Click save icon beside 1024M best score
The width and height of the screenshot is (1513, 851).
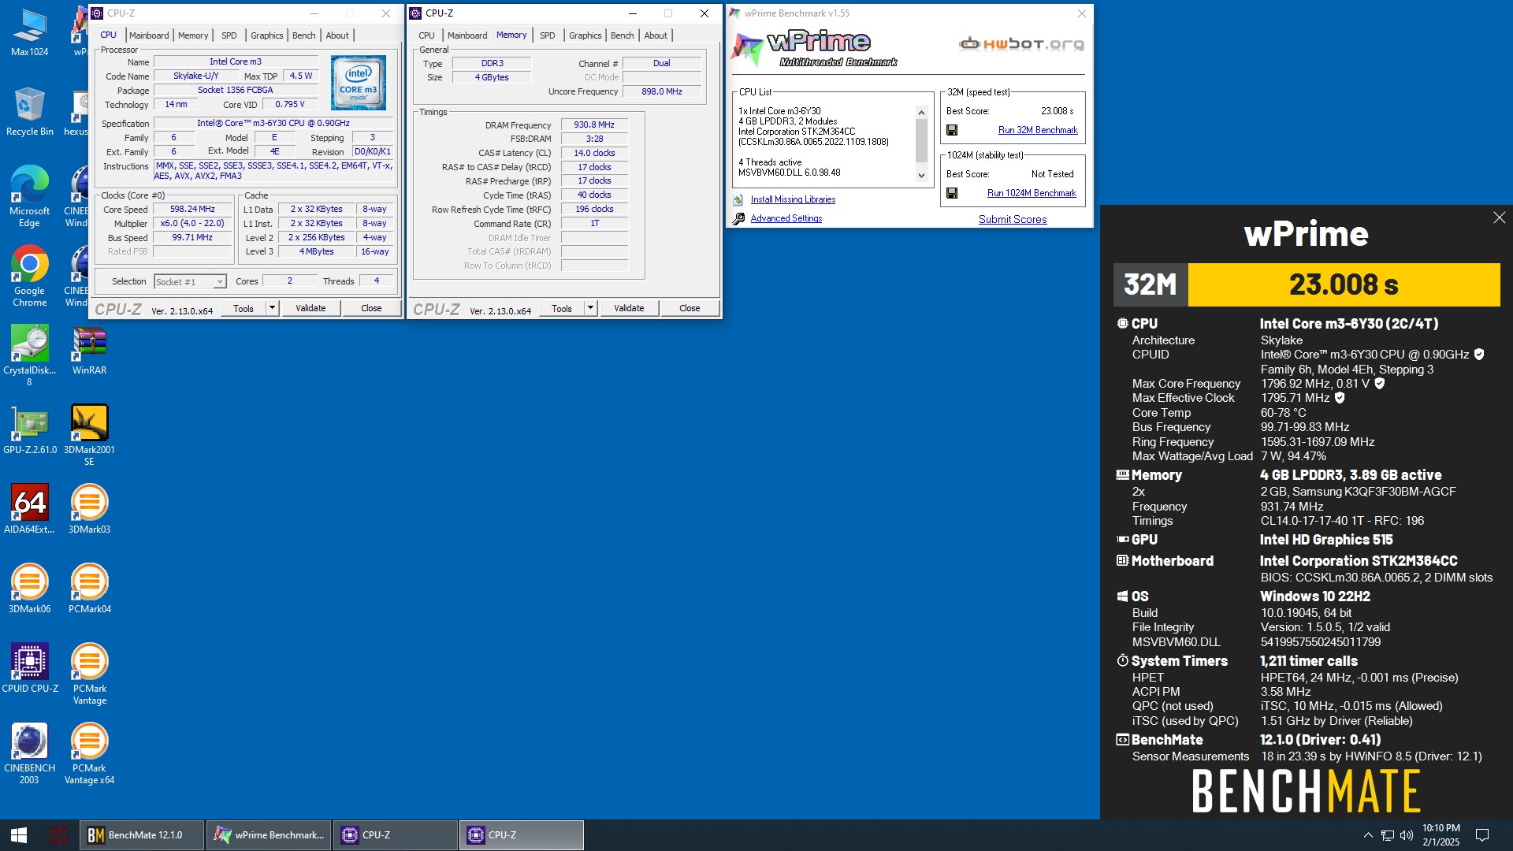952,193
